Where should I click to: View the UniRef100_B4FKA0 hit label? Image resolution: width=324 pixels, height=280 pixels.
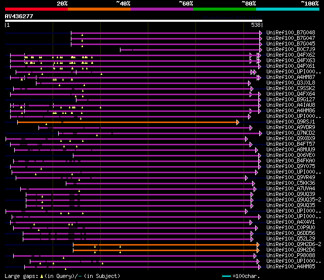coord(291,161)
